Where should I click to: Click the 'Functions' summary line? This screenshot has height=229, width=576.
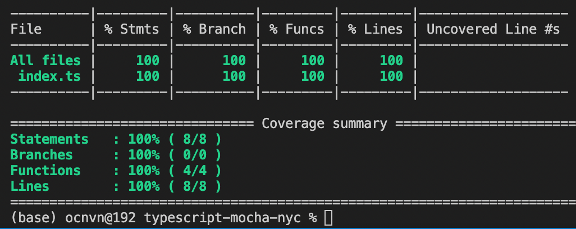click(116, 171)
